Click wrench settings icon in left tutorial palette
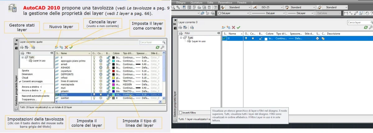This screenshot has width=373, height=133. 162,47
